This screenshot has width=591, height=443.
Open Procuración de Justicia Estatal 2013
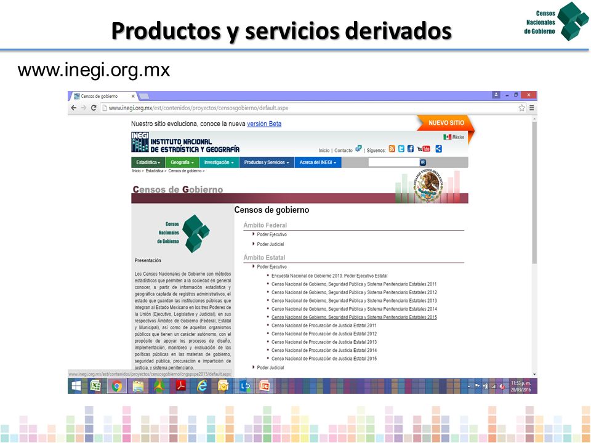(324, 343)
